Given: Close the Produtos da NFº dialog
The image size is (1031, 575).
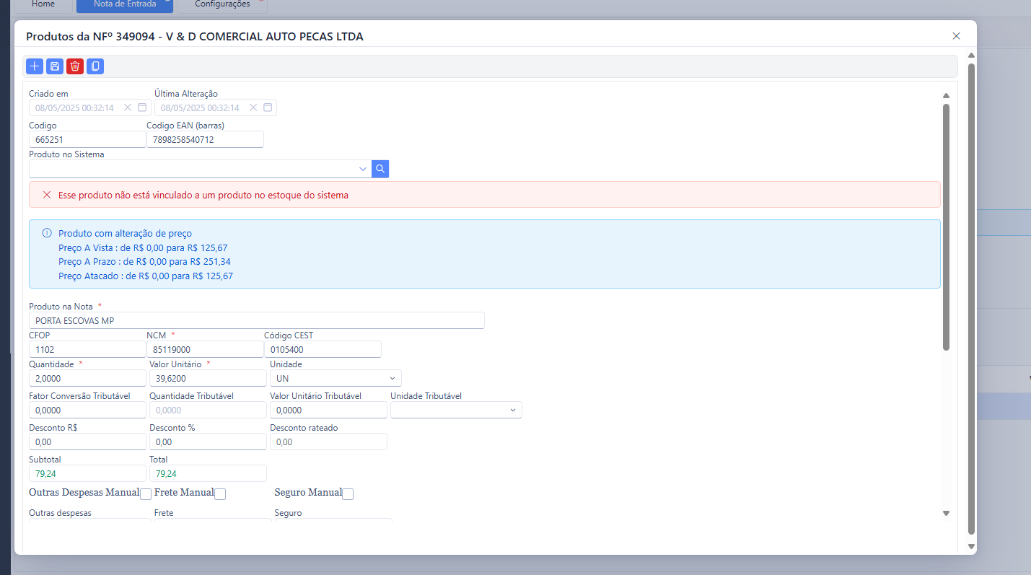Looking at the screenshot, I should tap(956, 36).
